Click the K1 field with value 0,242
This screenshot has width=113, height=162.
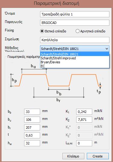pos(84,112)
